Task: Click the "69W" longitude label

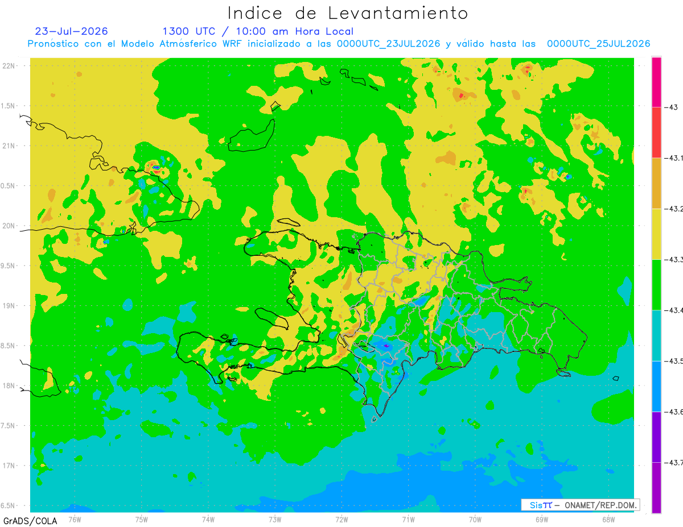Action: click(542, 519)
